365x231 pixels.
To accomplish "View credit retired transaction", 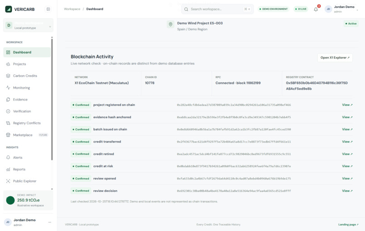I will point(347,154).
